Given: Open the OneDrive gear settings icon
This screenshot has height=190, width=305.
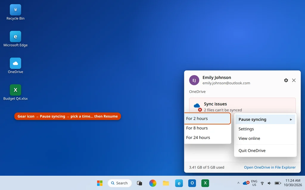Looking at the screenshot, I should click(286, 80).
